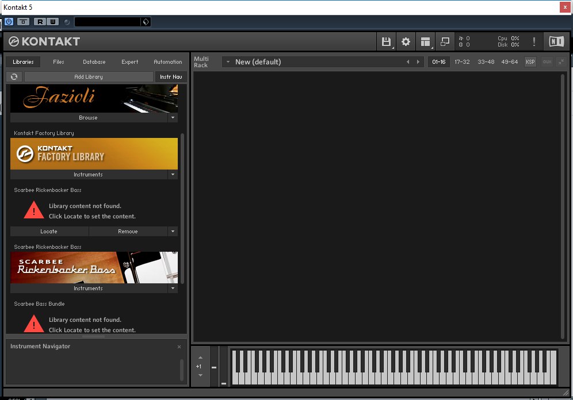Image resolution: width=573 pixels, height=400 pixels.
Task: Open the save/load files menu icon
Action: (386, 41)
